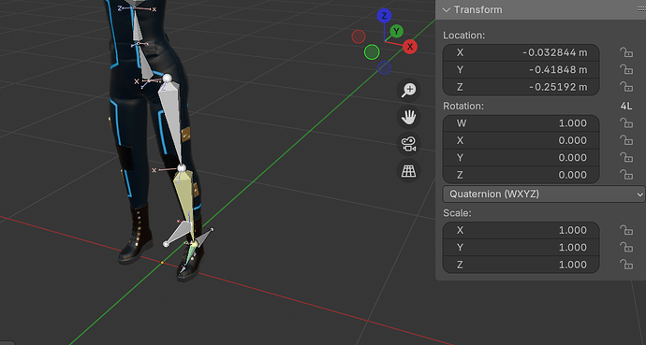Click Rotation X field 0.000
The image size is (646, 345).
pyautogui.click(x=521, y=140)
